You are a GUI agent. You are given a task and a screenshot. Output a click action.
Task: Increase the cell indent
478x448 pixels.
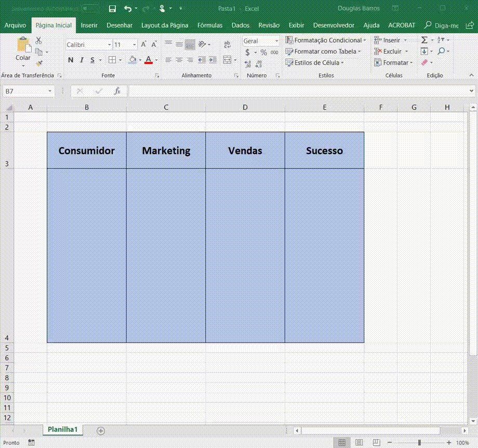coord(213,60)
